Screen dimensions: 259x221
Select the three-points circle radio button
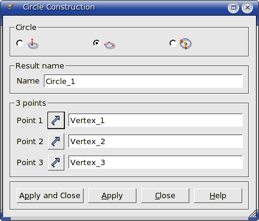tap(97, 43)
